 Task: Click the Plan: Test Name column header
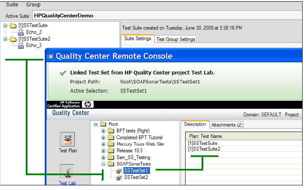[x=244, y=136]
